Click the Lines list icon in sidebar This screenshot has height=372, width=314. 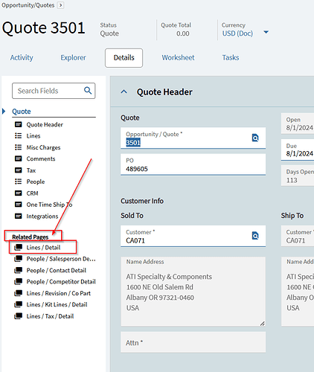click(x=19, y=135)
